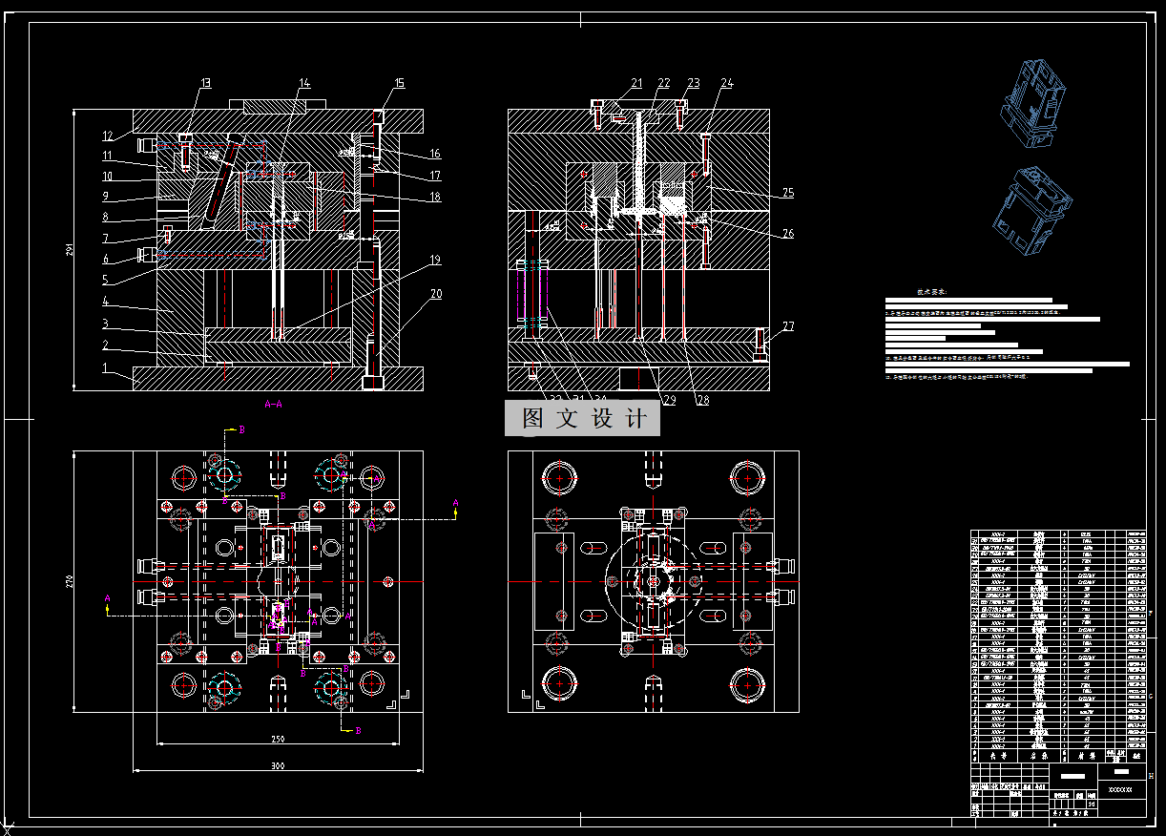Select the upper 3D part model view
The image size is (1166, 836).
tap(1031, 102)
